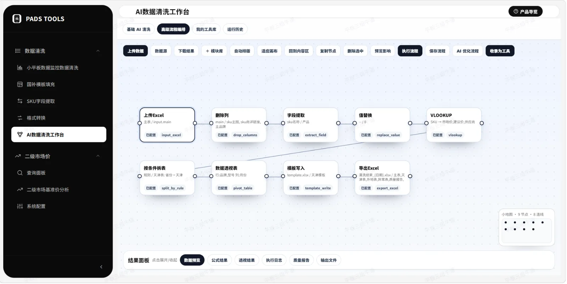Show the 数据预览 result tab
The width and height of the screenshot is (567, 284).
click(x=192, y=260)
